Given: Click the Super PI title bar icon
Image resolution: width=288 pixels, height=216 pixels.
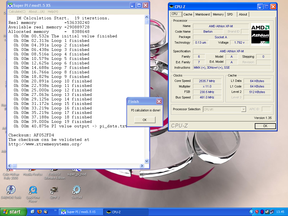Looking at the screenshot, I should tap(10, 5).
